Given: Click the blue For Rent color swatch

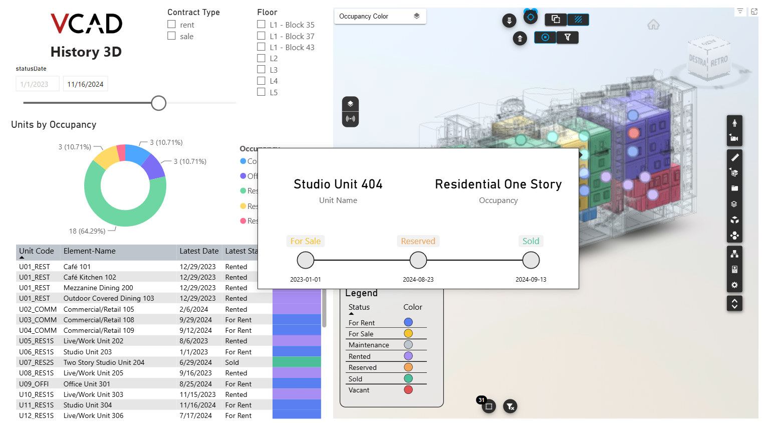Looking at the screenshot, I should click(408, 322).
